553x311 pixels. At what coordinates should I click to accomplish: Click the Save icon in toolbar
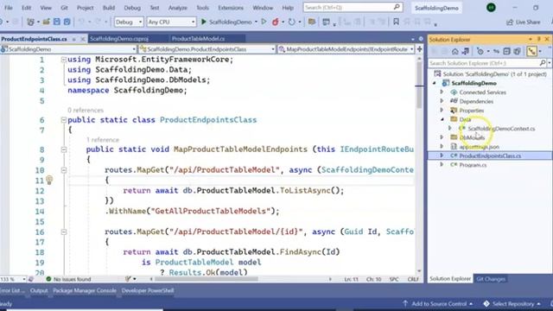click(x=56, y=22)
